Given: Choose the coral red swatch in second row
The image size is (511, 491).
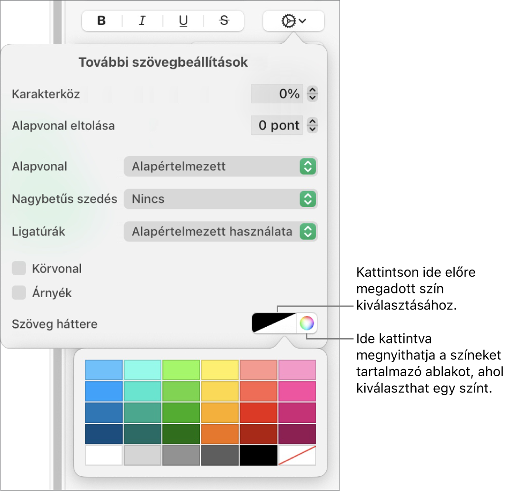Looking at the screenshot, I should pos(259,391).
